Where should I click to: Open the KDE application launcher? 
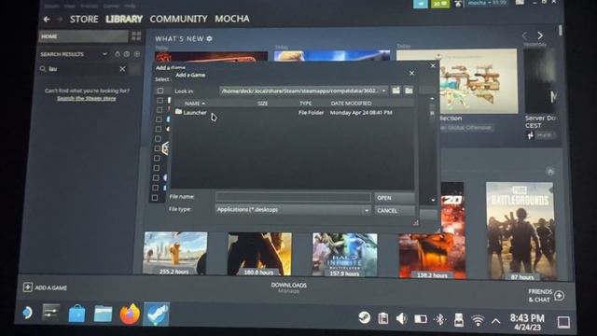[27, 314]
